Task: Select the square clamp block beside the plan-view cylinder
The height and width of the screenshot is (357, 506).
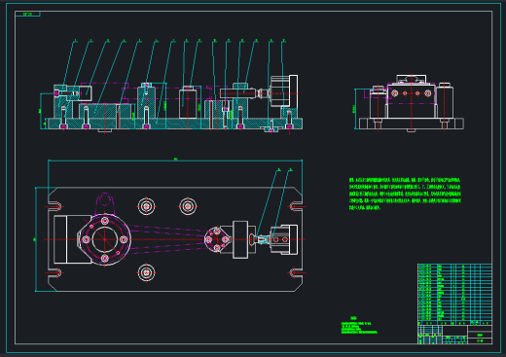Action: click(240, 239)
